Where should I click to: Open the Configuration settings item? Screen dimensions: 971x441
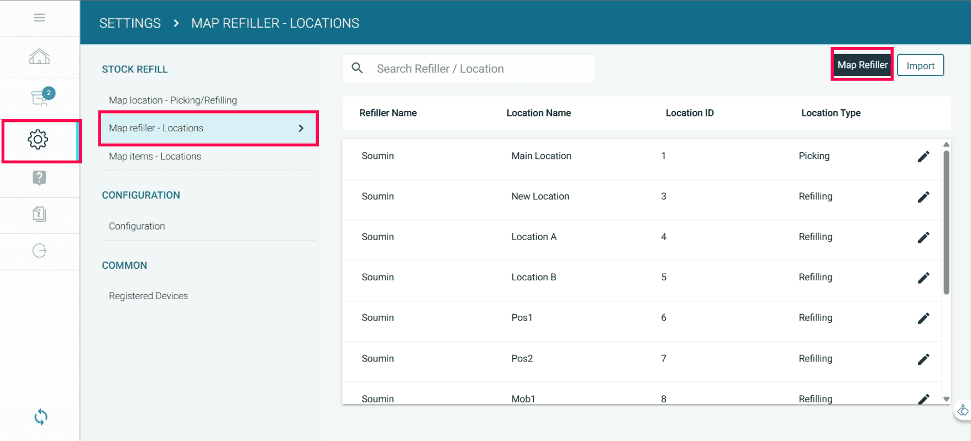[137, 226]
